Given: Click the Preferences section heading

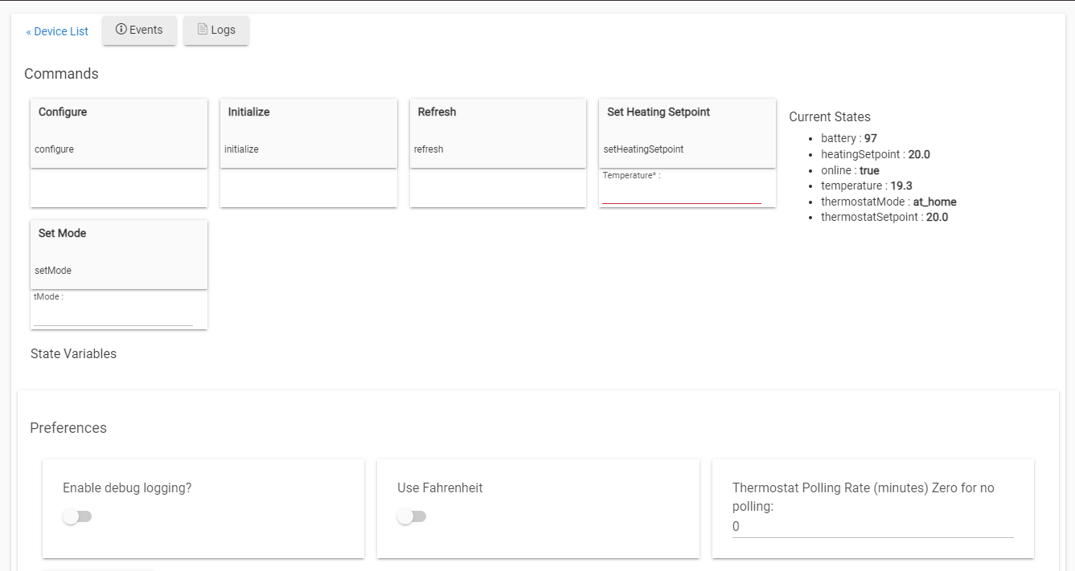Looking at the screenshot, I should pos(68,428).
